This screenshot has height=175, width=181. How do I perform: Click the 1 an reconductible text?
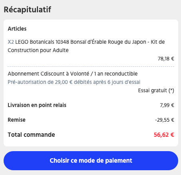[x=116, y=74]
